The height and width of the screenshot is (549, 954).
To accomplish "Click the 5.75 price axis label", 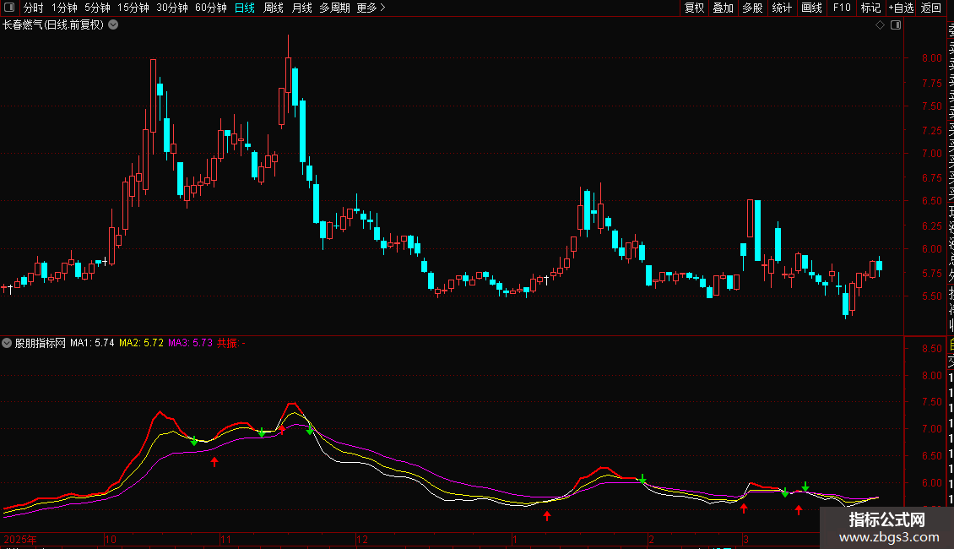I will (931, 274).
